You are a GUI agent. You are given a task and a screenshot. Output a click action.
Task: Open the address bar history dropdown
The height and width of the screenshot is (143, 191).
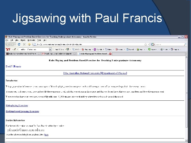click(149, 44)
